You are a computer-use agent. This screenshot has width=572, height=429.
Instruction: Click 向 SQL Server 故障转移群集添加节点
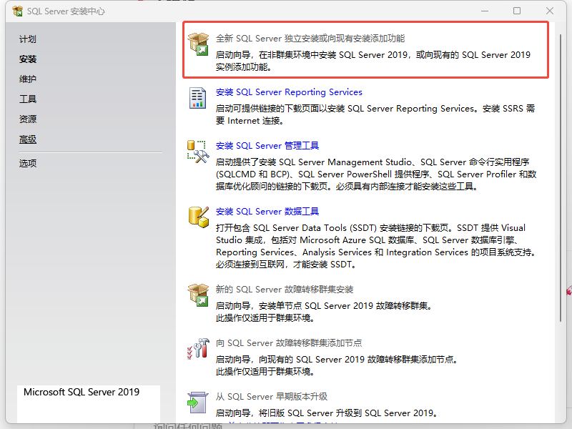(289, 343)
